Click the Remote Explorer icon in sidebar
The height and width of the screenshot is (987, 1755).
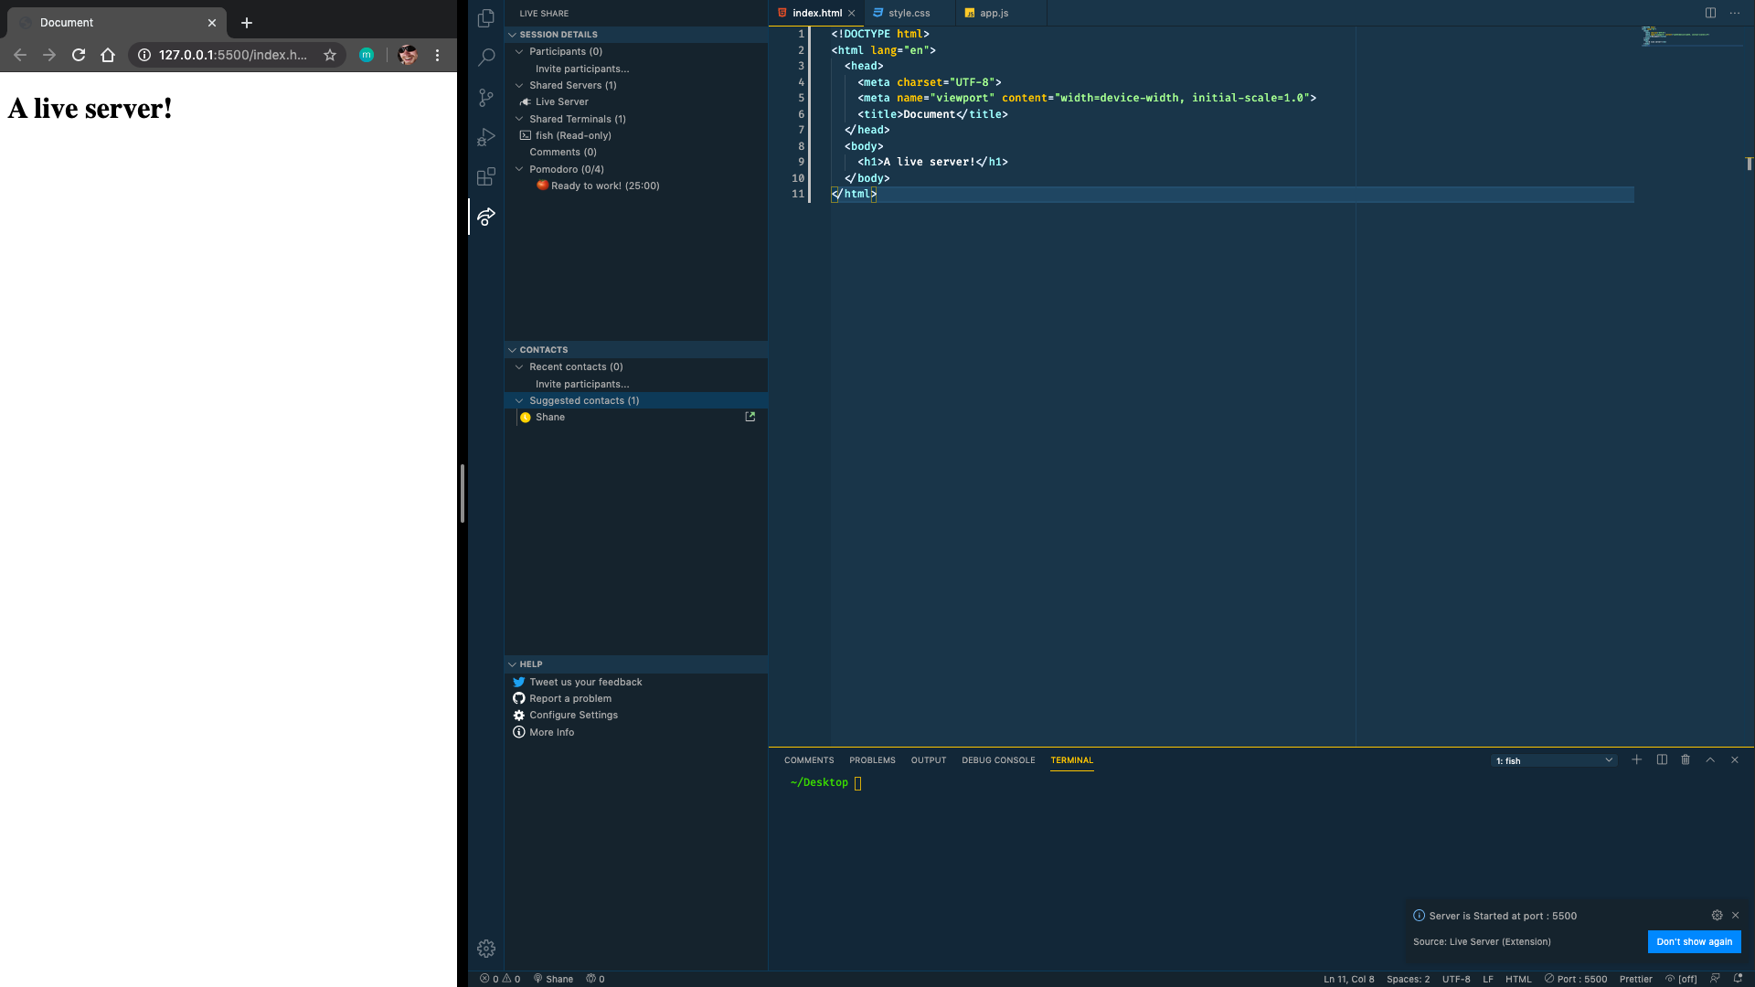pyautogui.click(x=485, y=217)
